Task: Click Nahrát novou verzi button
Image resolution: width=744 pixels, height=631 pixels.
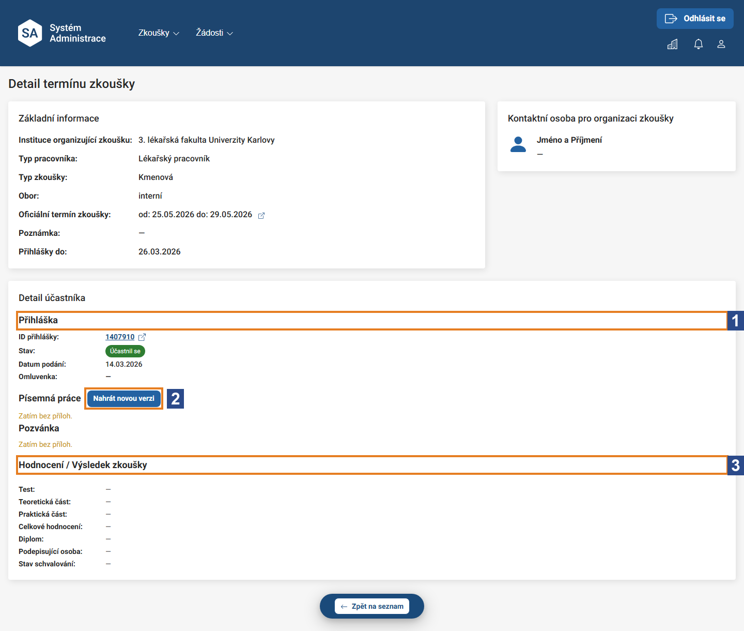Action: click(x=124, y=398)
